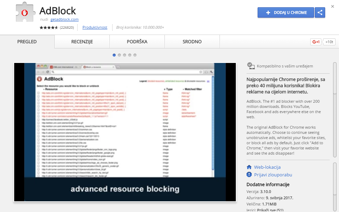Switch to the PREGLED tab

(x=27, y=42)
